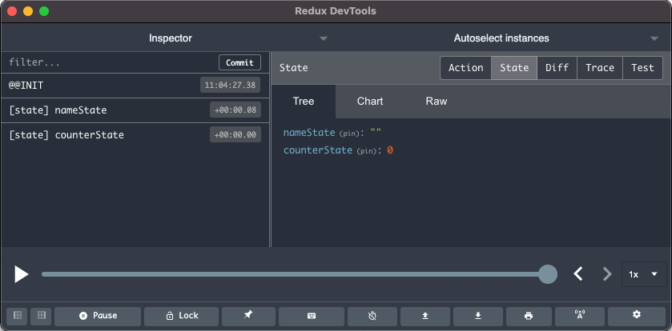Click the upload arrow icon
Screen dimensions: 672x331
point(425,316)
